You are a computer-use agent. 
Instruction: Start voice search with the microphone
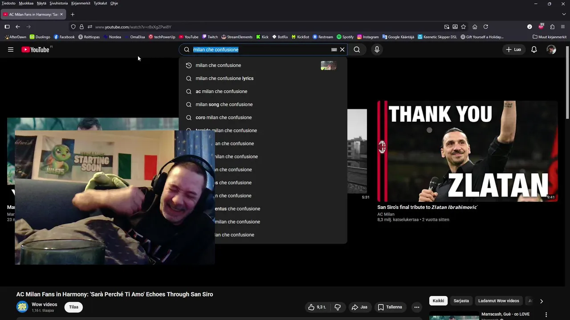click(x=377, y=49)
